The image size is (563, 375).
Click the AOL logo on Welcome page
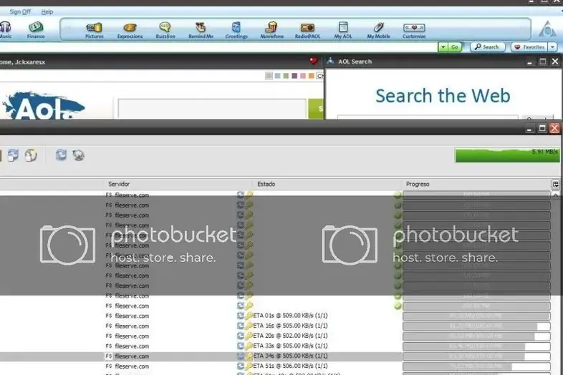pos(43,106)
